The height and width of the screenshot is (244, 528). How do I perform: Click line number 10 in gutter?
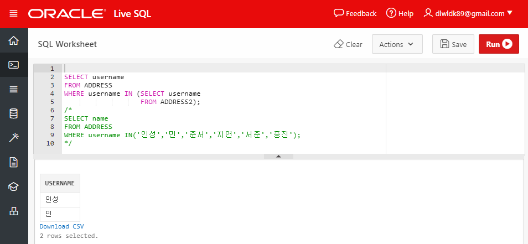click(x=50, y=143)
